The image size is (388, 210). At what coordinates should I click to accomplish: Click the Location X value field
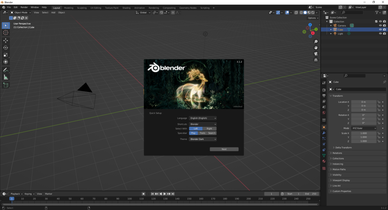click(363, 102)
